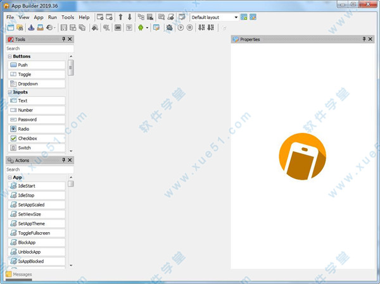The image size is (380, 284).
Task: Click the circular play button in toolbar
Action: coord(180,28)
